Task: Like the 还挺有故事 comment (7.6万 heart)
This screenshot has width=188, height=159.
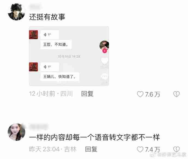Action: 140,94
